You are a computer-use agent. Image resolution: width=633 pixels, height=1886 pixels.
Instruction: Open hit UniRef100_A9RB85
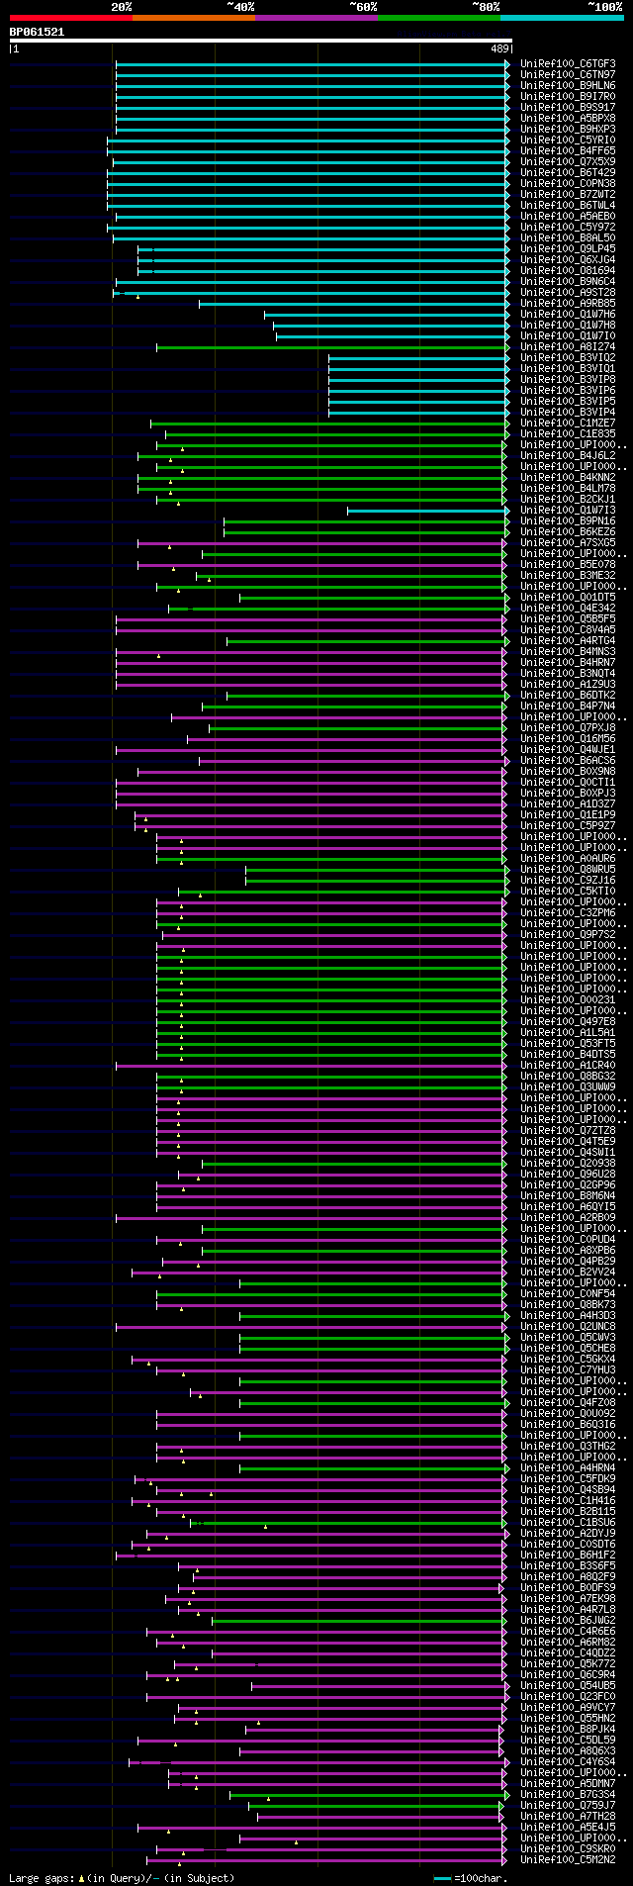568,303
